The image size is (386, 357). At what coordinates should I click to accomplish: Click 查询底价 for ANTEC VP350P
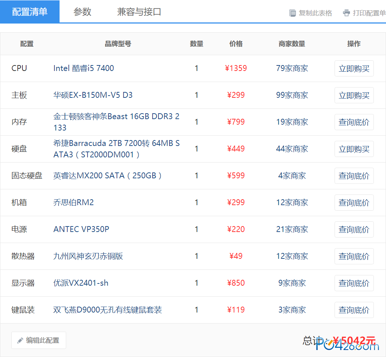354,229
